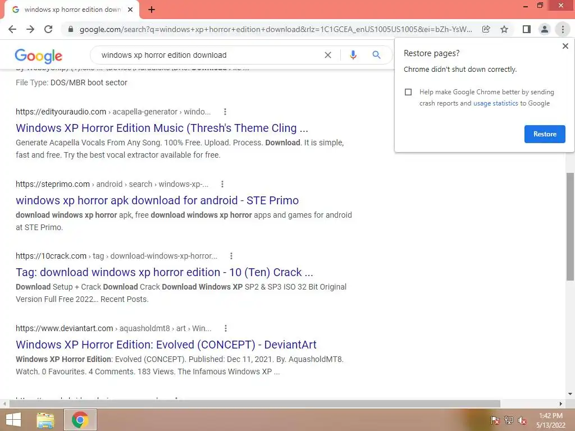Click the address bar URL
The image size is (575, 431).
pyautogui.click(x=276, y=29)
